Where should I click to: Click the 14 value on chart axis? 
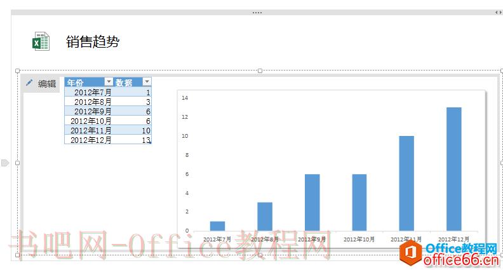click(185, 98)
